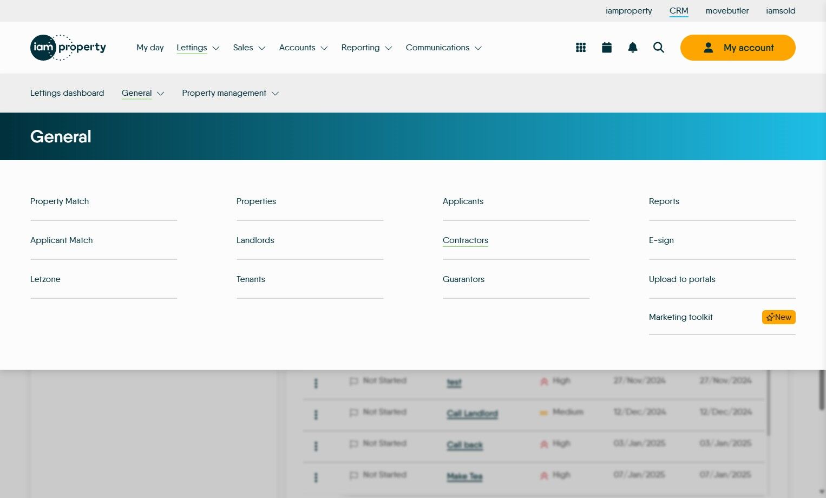The width and height of the screenshot is (826, 498).
Task: Select the CRM top link
Action: pos(679,11)
